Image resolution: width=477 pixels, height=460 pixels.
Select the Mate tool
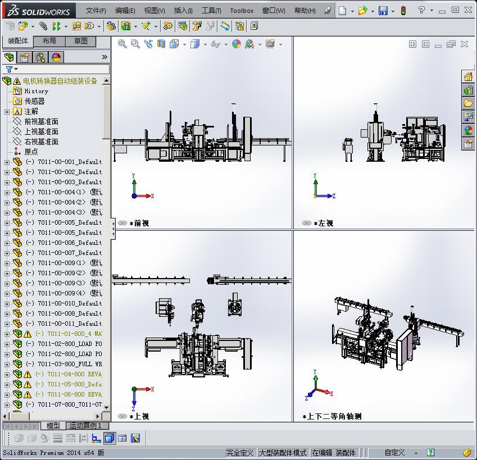(43, 26)
